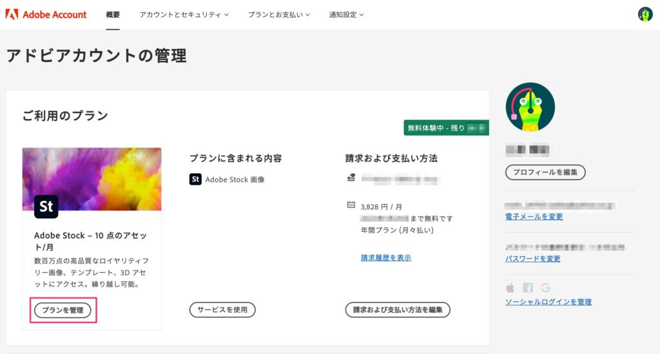Expand the アカウントとセキュリティ menu

tap(184, 15)
